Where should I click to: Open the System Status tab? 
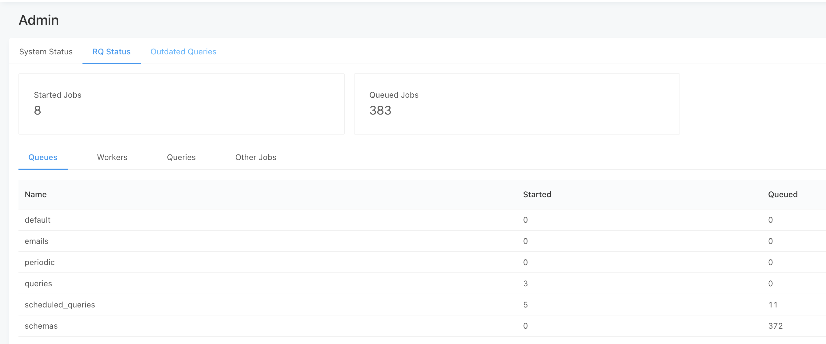click(46, 52)
